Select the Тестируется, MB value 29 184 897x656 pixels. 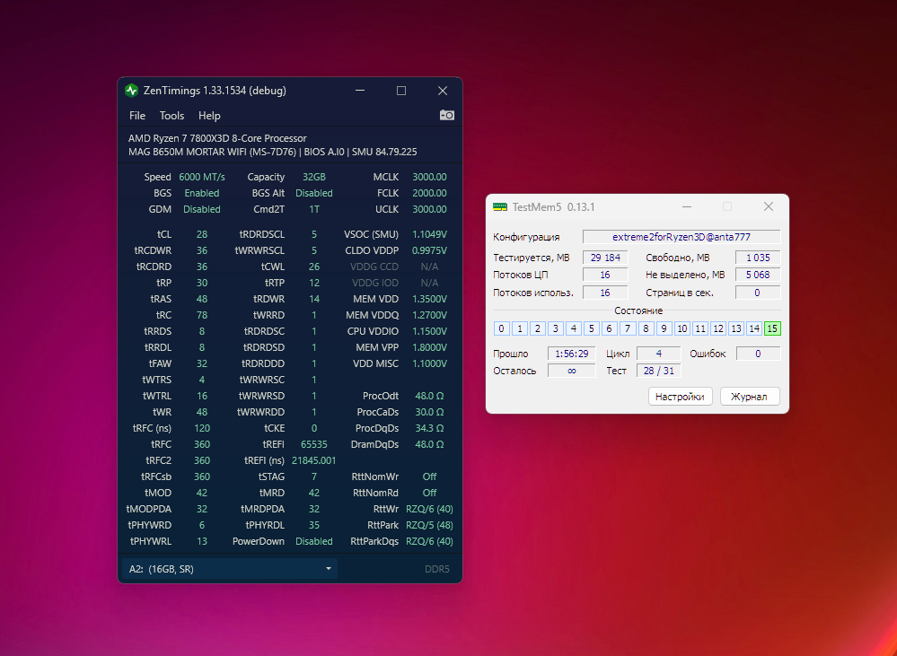tap(605, 258)
